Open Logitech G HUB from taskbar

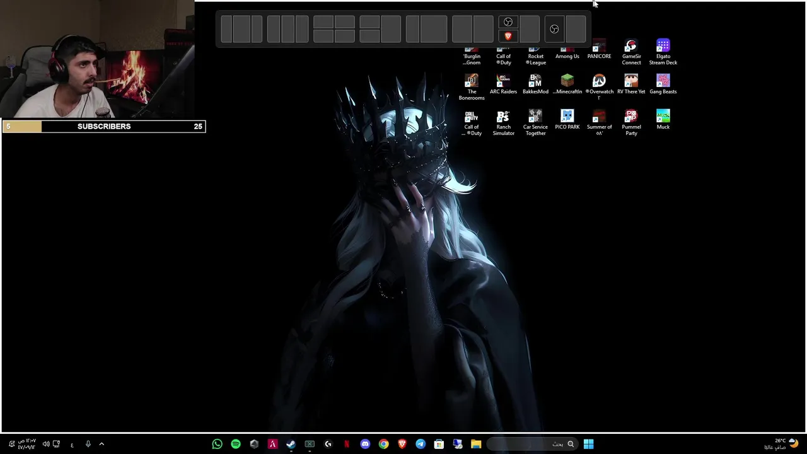(328, 444)
